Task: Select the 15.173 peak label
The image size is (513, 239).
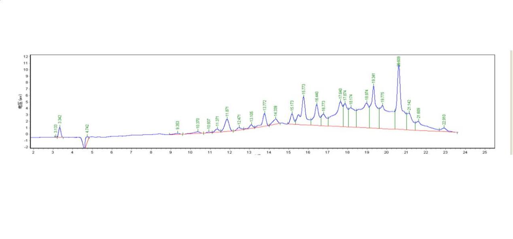Action: pyautogui.click(x=292, y=107)
